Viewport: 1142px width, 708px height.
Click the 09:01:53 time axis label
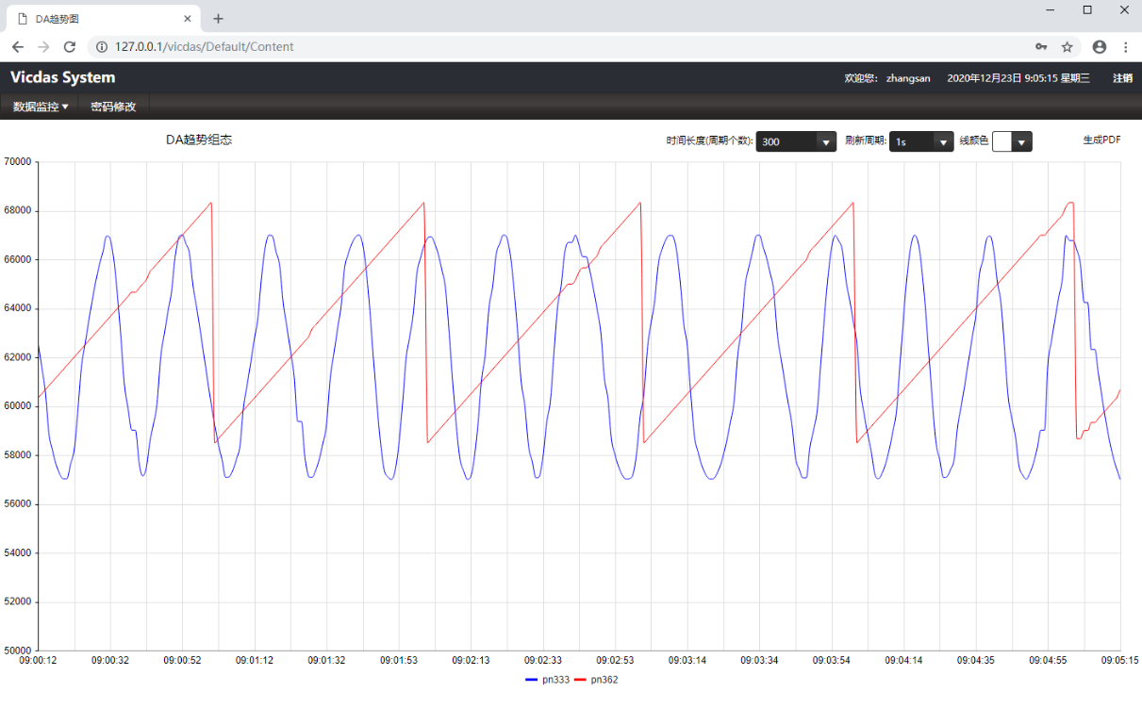(399, 661)
